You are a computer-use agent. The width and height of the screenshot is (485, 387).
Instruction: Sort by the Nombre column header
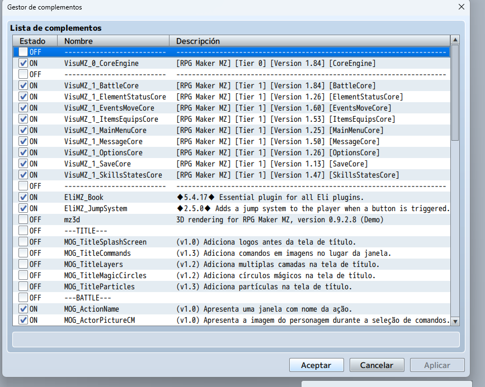coord(113,41)
